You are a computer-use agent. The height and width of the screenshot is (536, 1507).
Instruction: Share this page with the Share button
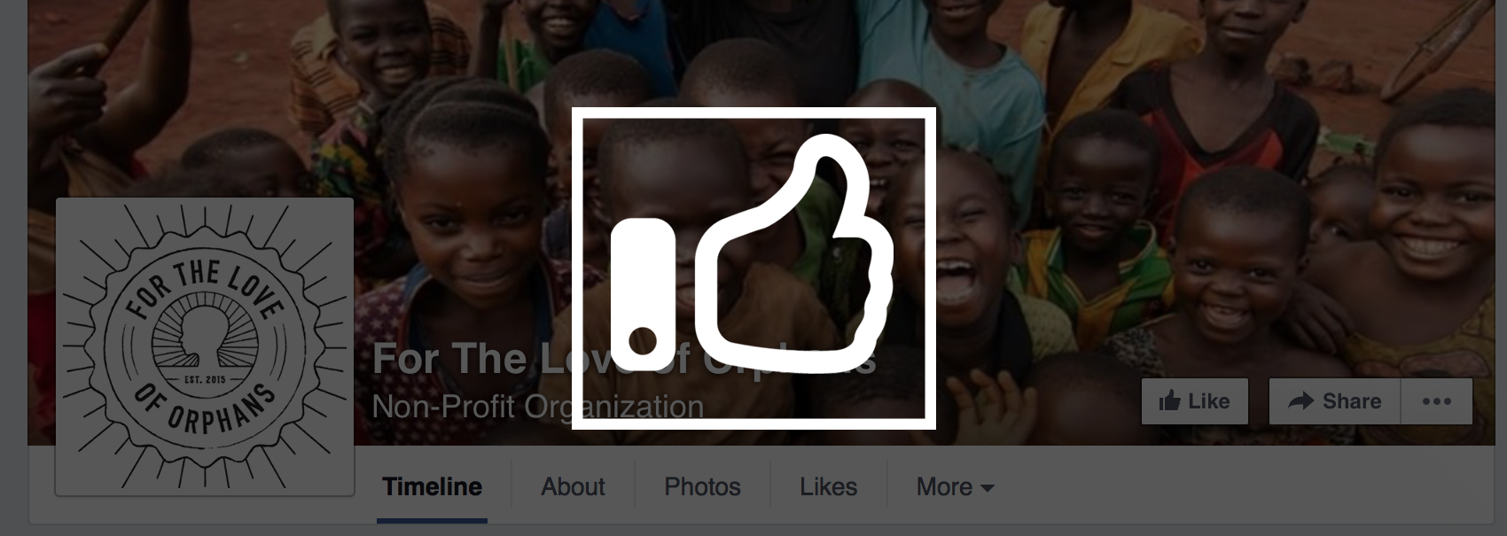coord(1335,401)
